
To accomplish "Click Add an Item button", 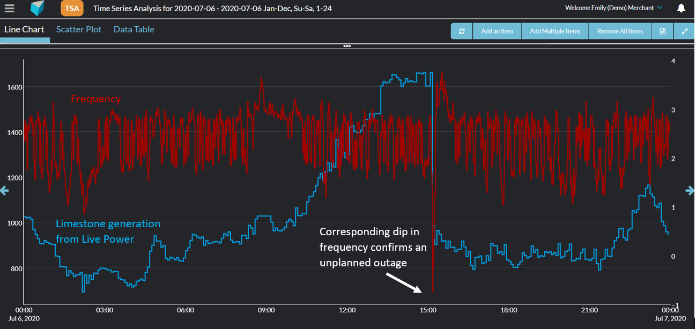I will 497,31.
